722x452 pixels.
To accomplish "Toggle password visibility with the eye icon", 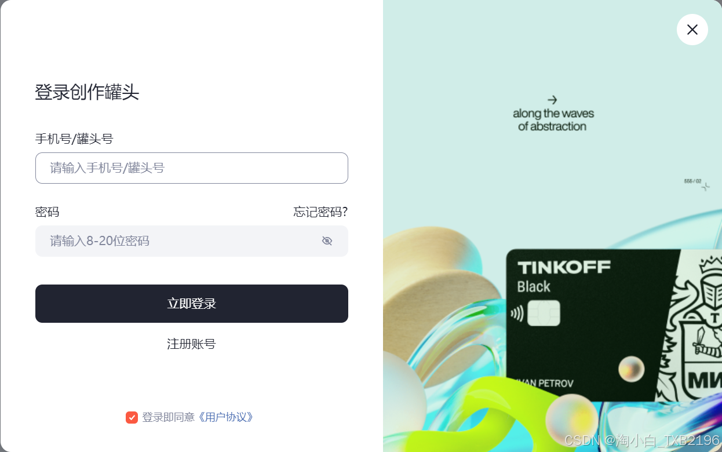I will click(x=327, y=241).
